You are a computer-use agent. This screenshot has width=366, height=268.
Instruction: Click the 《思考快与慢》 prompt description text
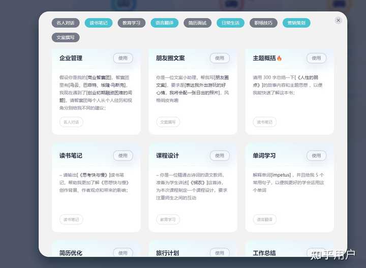(x=94, y=183)
